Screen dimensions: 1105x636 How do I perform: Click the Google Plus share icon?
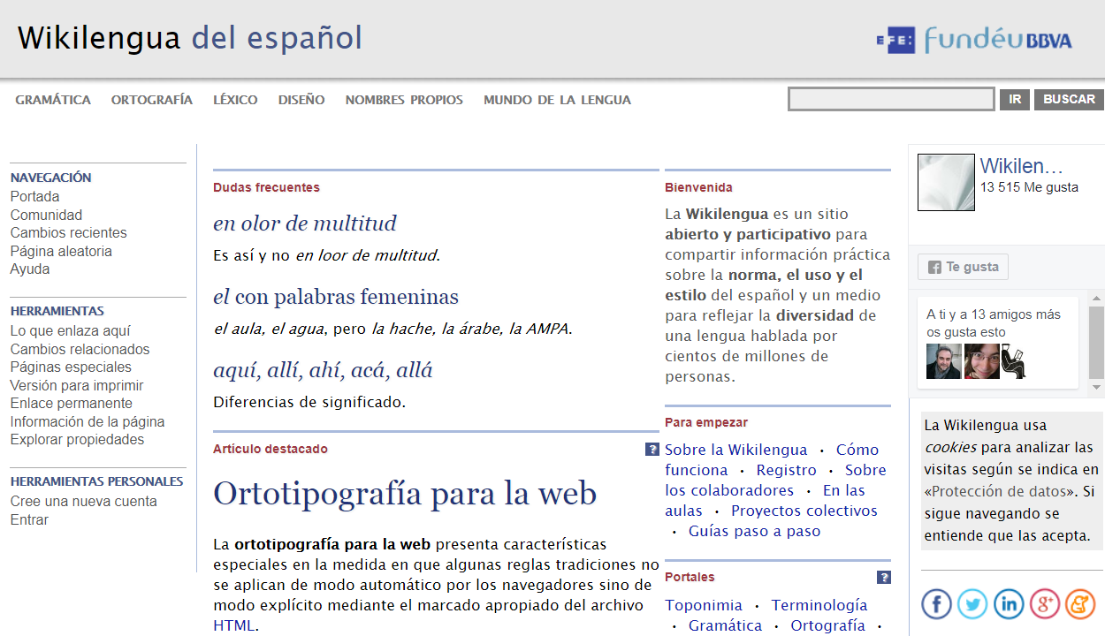click(x=1044, y=604)
